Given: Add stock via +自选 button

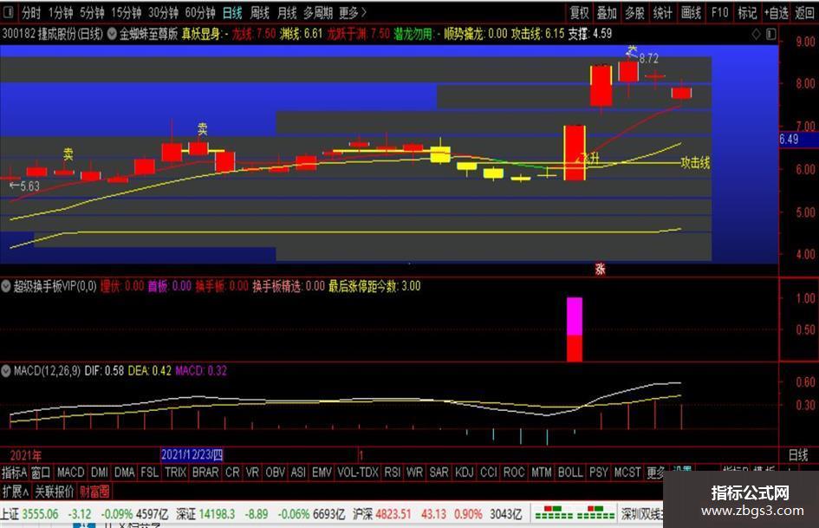Looking at the screenshot, I should click(776, 12).
